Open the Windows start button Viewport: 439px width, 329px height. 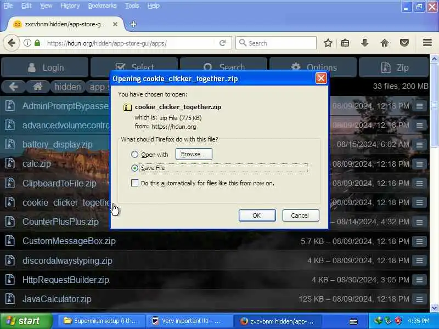tap(26, 321)
